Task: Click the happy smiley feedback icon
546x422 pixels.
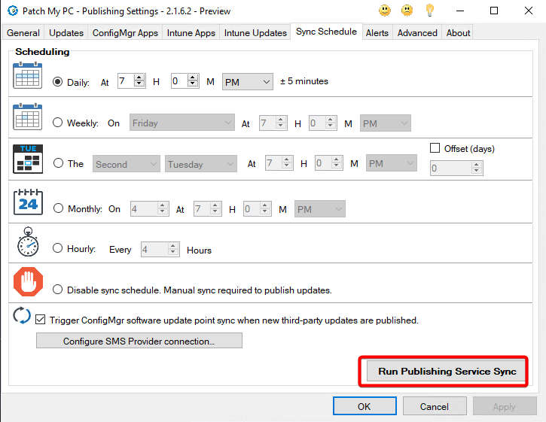Action: [x=385, y=11]
